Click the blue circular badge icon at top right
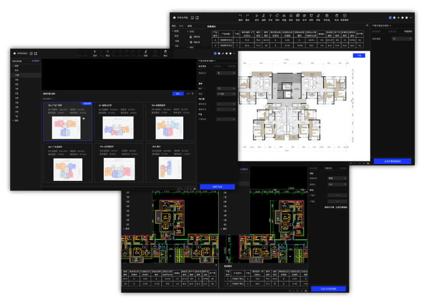The width and height of the screenshot is (430, 304). [390, 18]
